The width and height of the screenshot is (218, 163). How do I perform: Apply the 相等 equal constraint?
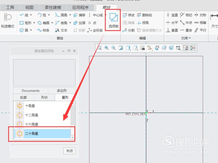click(200, 23)
